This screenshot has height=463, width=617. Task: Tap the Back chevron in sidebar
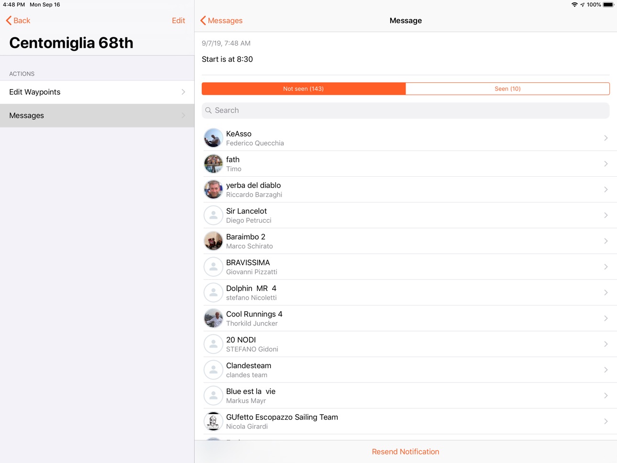9,21
